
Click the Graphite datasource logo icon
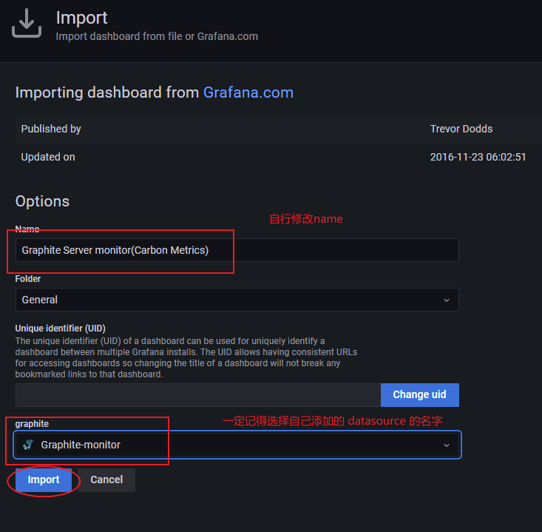pyautogui.click(x=28, y=445)
